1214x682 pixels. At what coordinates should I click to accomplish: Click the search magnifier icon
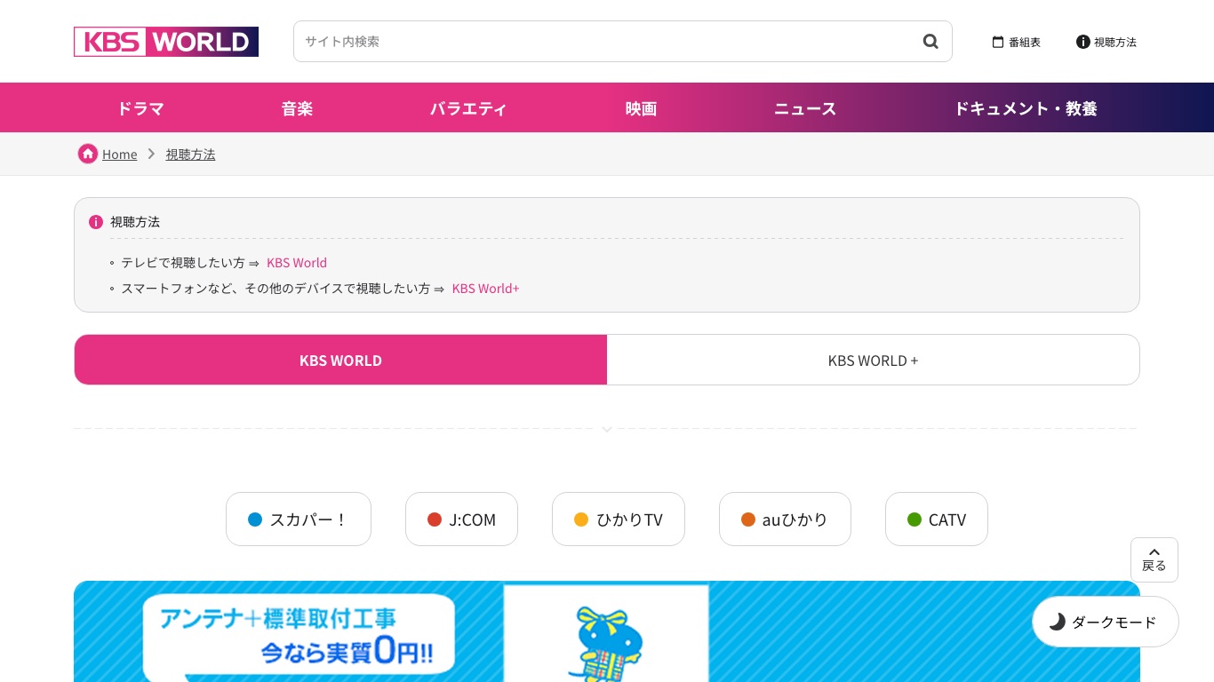[930, 41]
